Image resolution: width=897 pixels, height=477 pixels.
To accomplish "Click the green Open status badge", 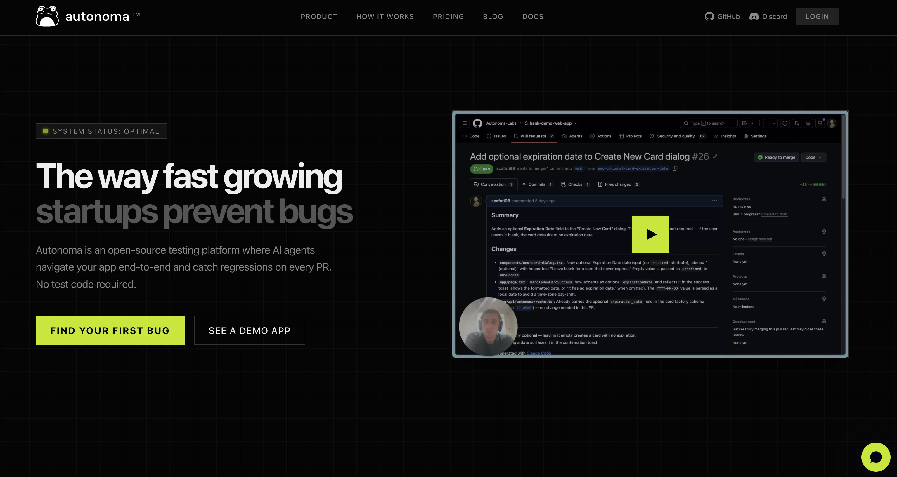I will click(x=481, y=169).
